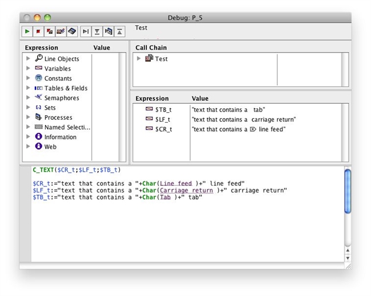Click the Step Into Process icon
371x296 pixels.
[108, 31]
